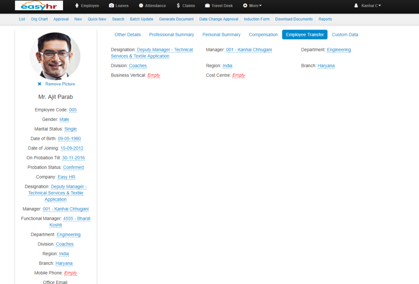Select the Attendance icon

pyautogui.click(x=142, y=5)
